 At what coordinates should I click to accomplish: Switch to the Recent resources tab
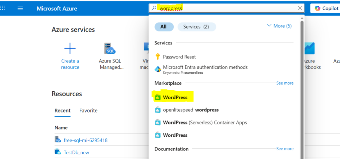62,111
